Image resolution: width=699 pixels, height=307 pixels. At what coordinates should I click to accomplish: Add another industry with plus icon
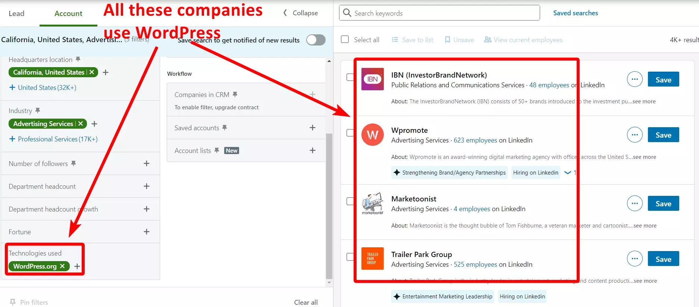pyautogui.click(x=94, y=124)
